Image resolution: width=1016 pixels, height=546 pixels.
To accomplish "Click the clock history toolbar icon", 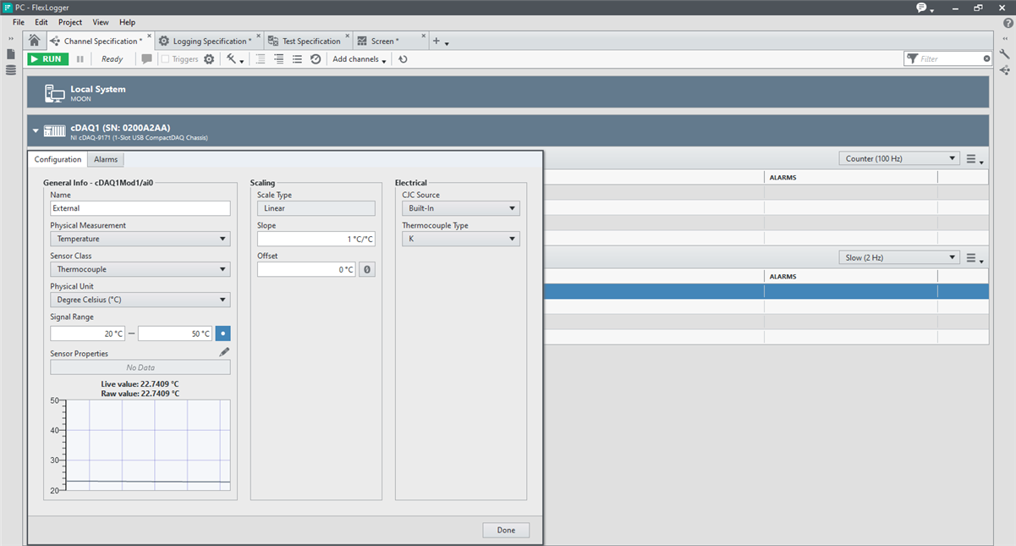I will (316, 59).
